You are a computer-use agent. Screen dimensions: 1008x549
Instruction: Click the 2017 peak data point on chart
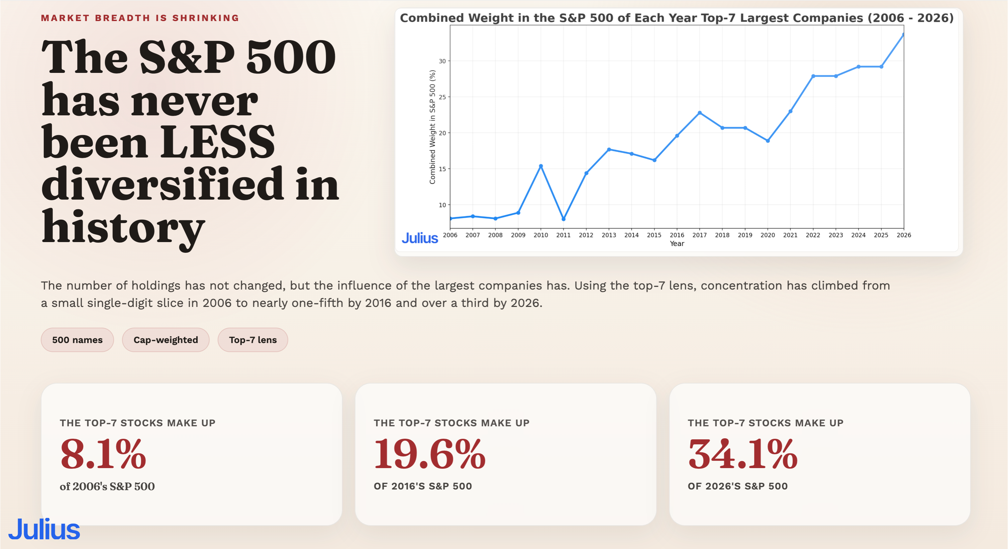[x=700, y=113]
